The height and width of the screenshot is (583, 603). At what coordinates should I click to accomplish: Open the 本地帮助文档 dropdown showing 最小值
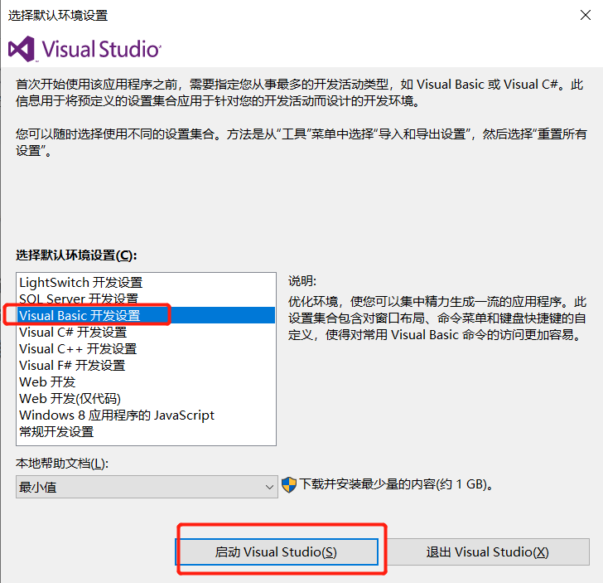pos(147,487)
